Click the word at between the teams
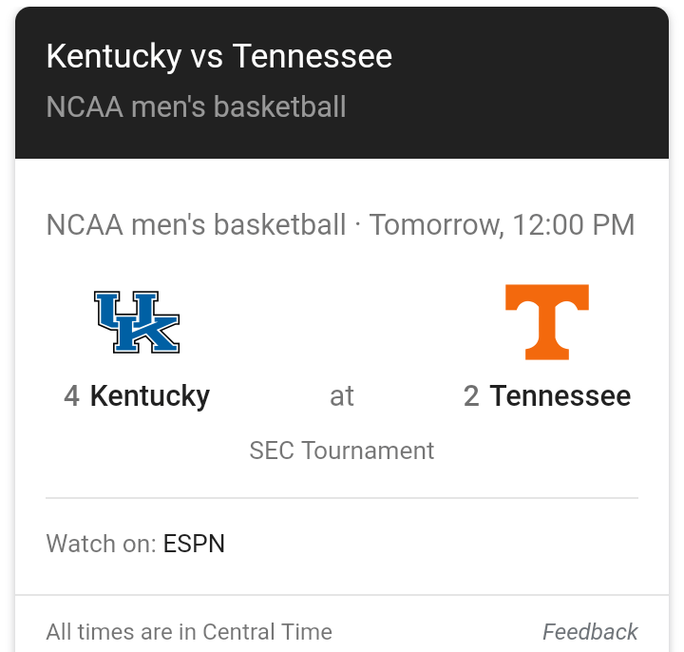 click(342, 395)
